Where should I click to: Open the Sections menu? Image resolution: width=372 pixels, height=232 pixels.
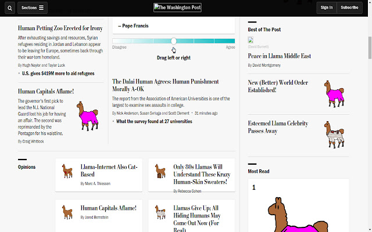tap(33, 8)
